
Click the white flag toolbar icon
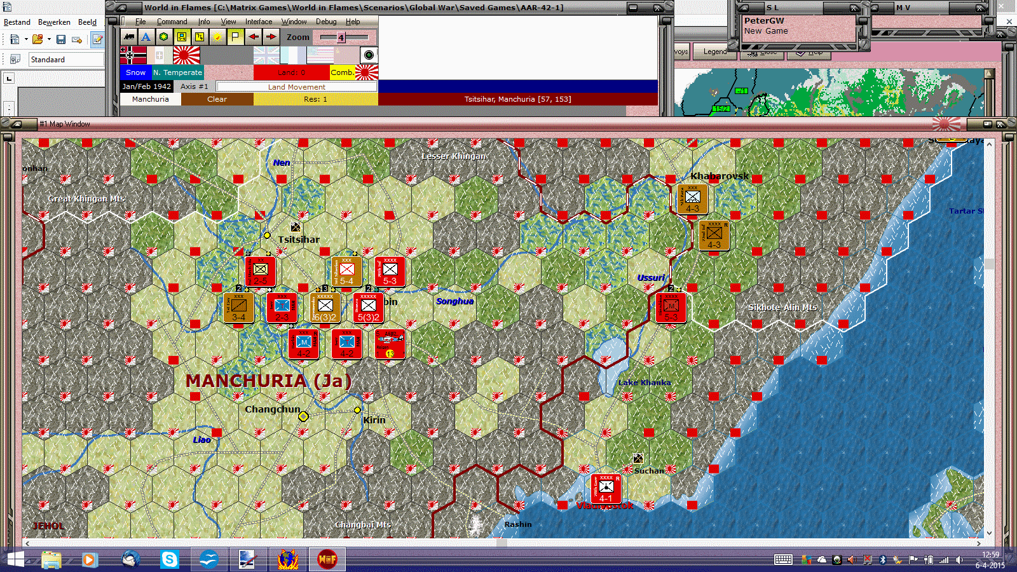[x=235, y=37]
